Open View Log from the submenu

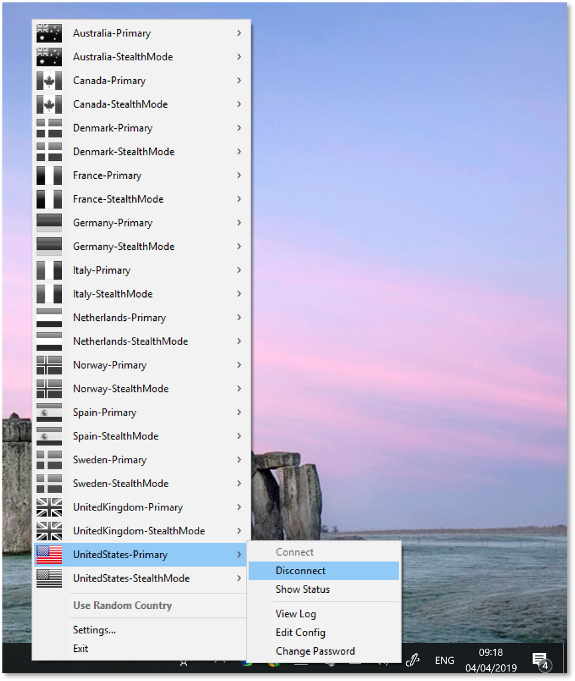coord(324,614)
